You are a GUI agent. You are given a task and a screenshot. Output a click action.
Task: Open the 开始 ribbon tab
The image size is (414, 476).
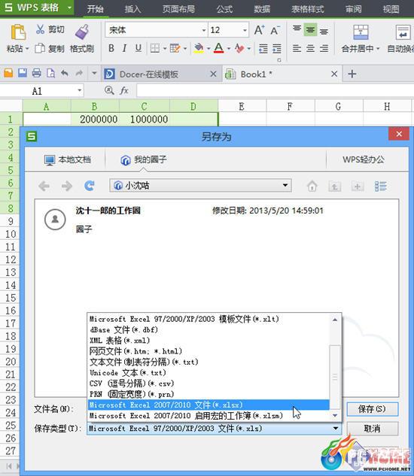point(95,9)
